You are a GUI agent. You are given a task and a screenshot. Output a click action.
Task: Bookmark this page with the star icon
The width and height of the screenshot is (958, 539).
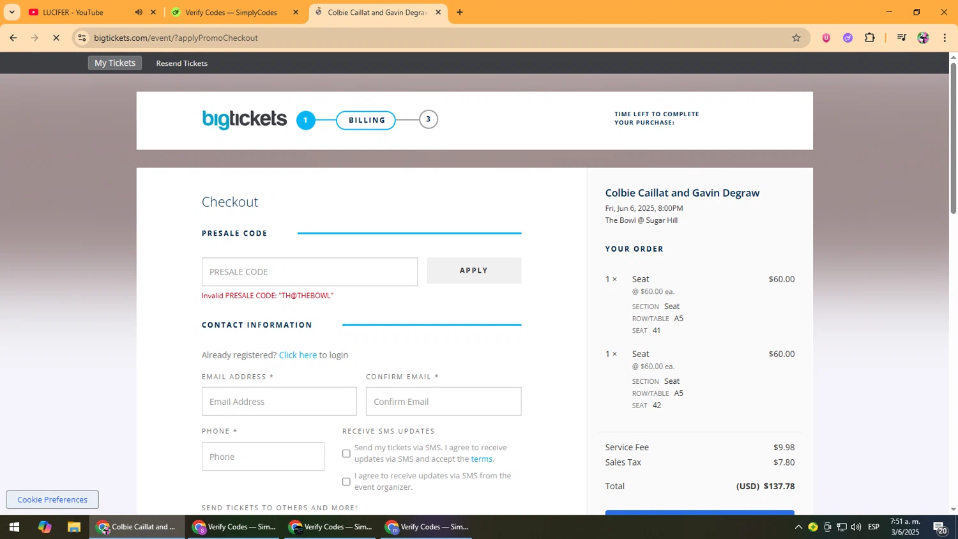(796, 38)
